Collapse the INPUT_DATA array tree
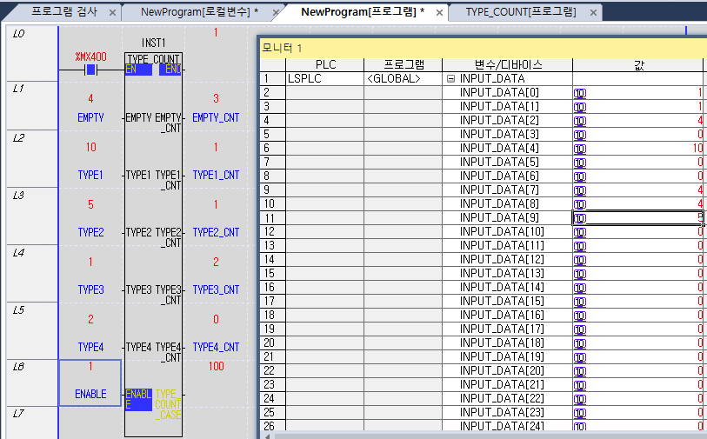Viewport: 707px width, 439px height. [451, 79]
